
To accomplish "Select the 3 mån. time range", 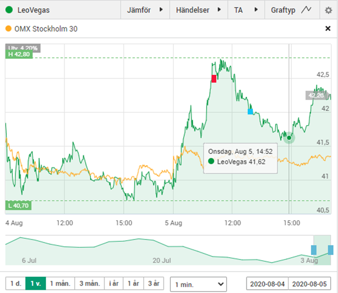I will [x=89, y=283].
